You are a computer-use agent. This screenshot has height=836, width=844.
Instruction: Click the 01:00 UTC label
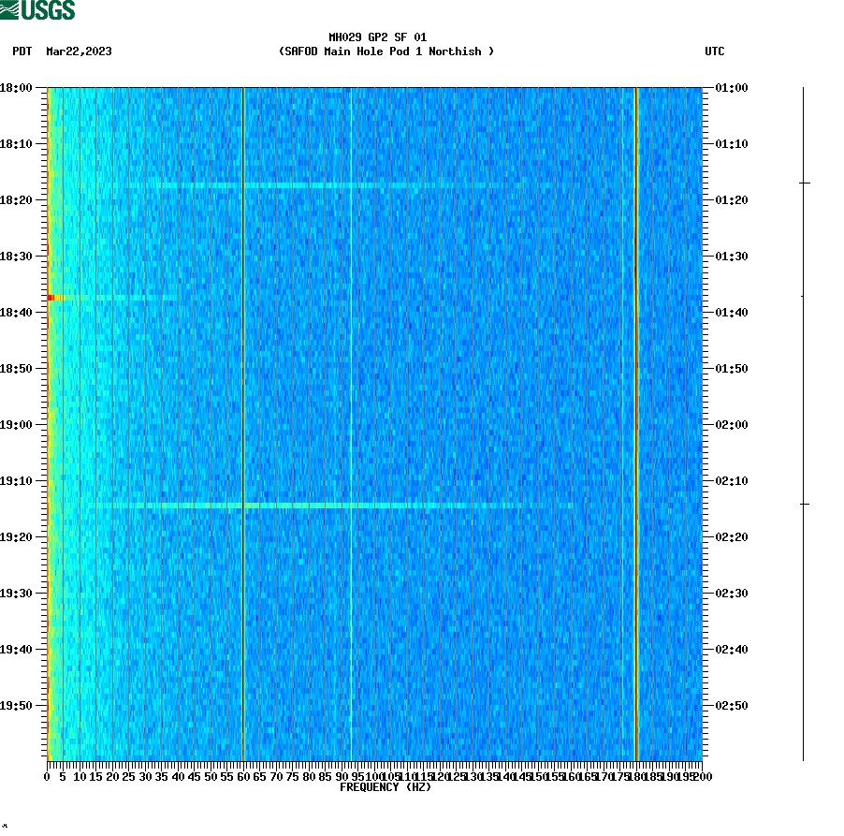click(730, 88)
